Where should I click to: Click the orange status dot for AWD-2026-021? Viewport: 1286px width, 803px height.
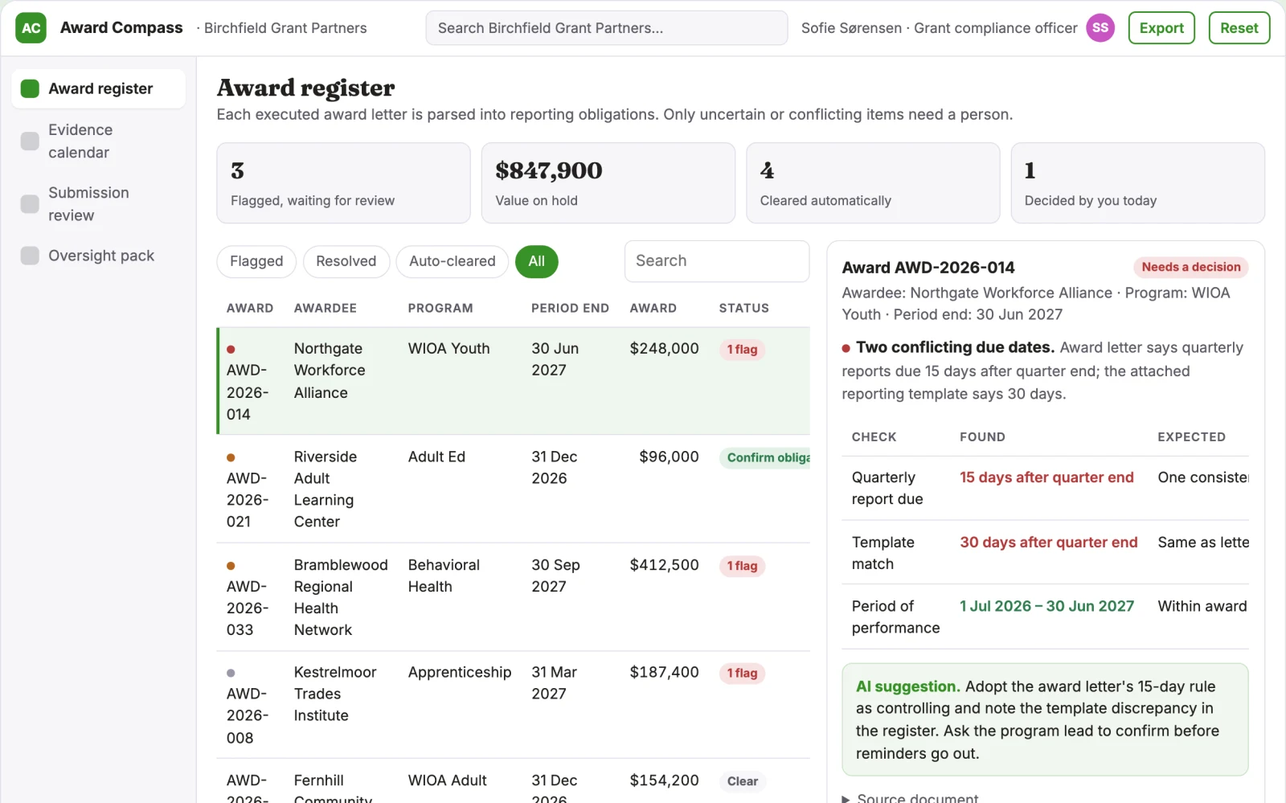tap(231, 457)
